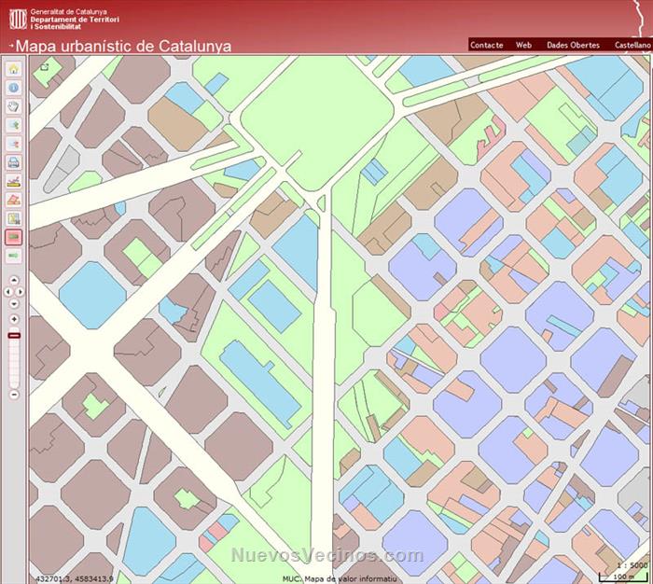653x584 pixels.
Task: Click the zoom level slider handle
Action: 14,335
